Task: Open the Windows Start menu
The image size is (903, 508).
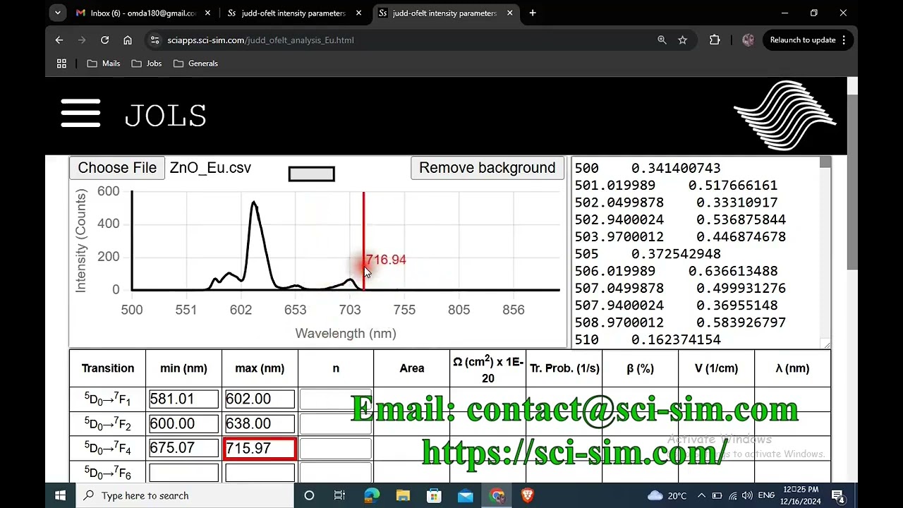Action: point(60,495)
